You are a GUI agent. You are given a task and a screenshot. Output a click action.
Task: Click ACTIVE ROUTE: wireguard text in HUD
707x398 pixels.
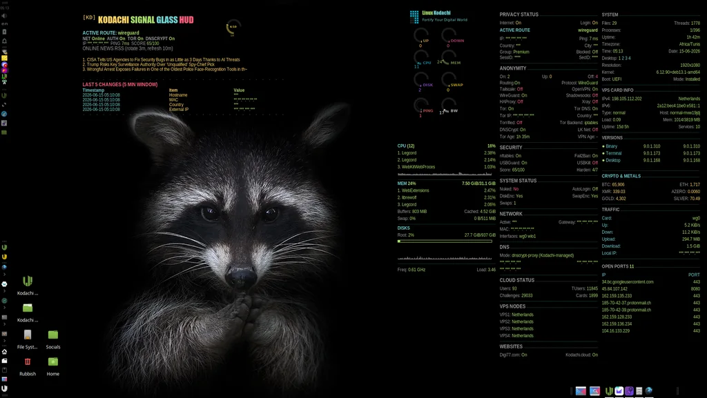[x=110, y=33]
